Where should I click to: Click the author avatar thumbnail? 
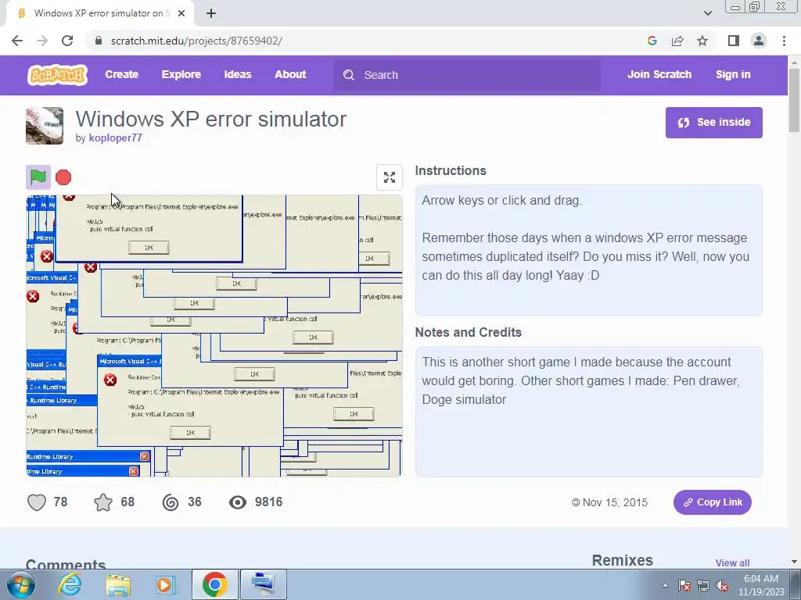coord(45,126)
